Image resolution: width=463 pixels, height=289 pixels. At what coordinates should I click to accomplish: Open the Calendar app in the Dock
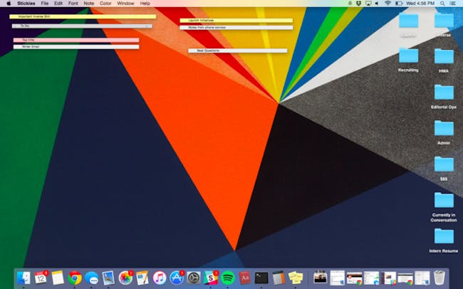[x=41, y=278]
